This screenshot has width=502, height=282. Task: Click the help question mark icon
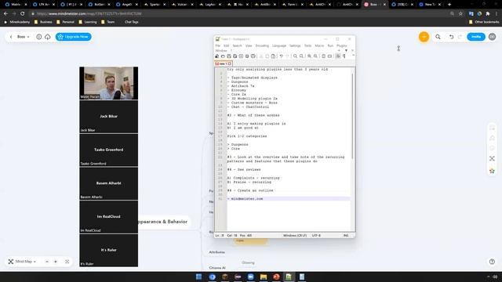(492, 262)
